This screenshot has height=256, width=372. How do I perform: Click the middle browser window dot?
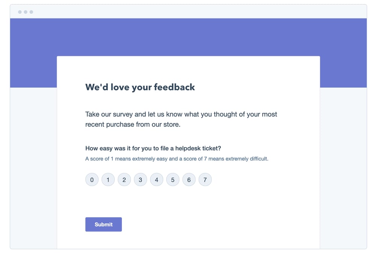point(25,12)
